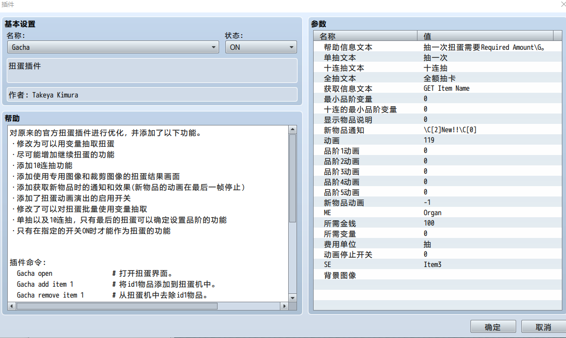Open the status dropdown showing ON
Viewport: 566px width, 338px height.
point(261,47)
